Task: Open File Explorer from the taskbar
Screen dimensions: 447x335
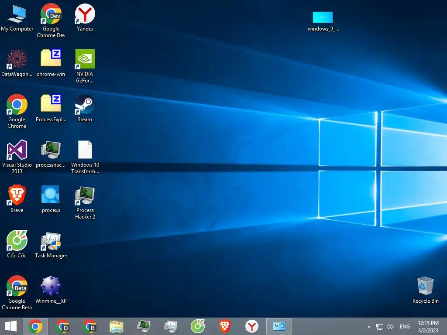Action: tap(117, 326)
